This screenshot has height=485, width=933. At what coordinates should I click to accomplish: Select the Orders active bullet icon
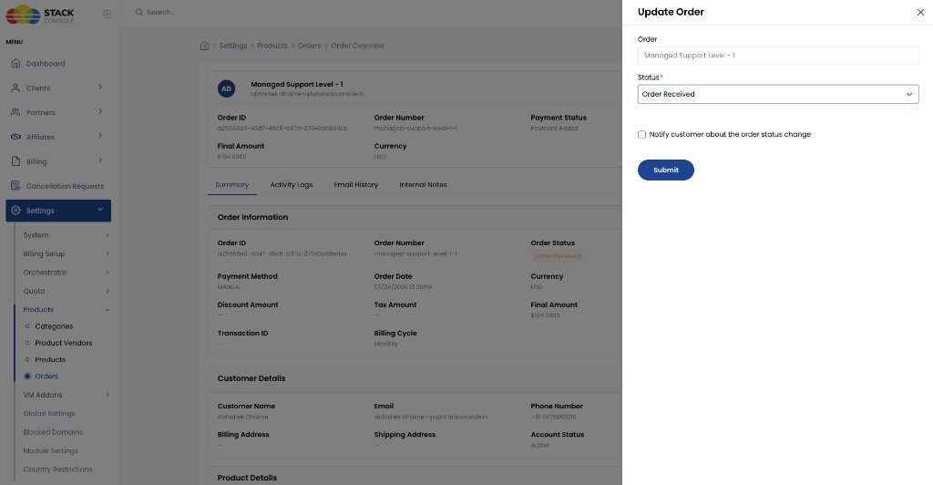pyautogui.click(x=27, y=377)
